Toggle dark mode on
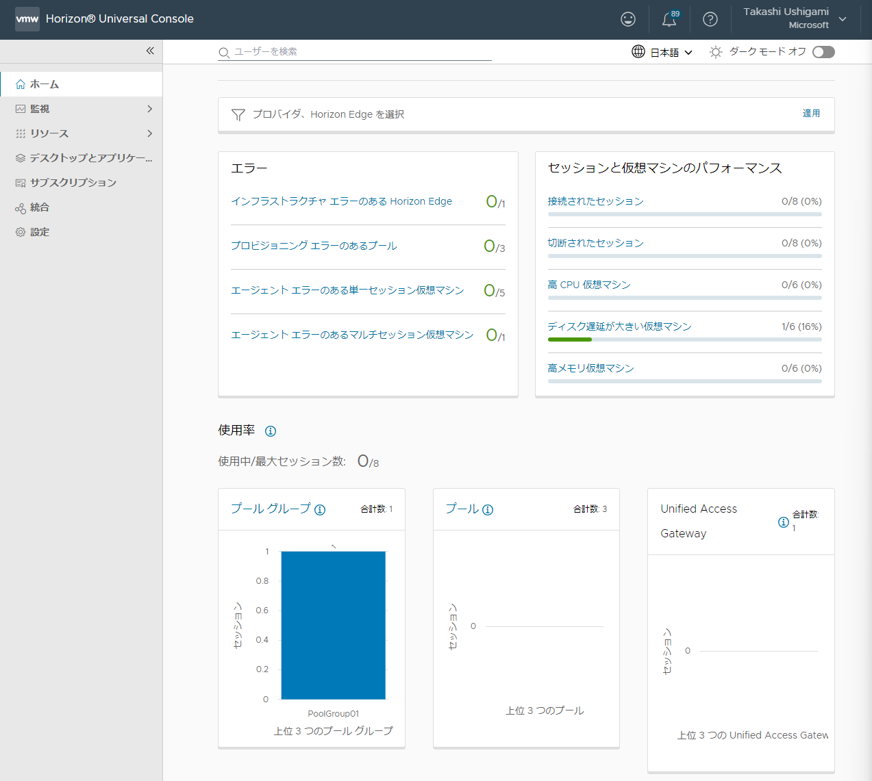This screenshot has height=781, width=872. pos(823,51)
